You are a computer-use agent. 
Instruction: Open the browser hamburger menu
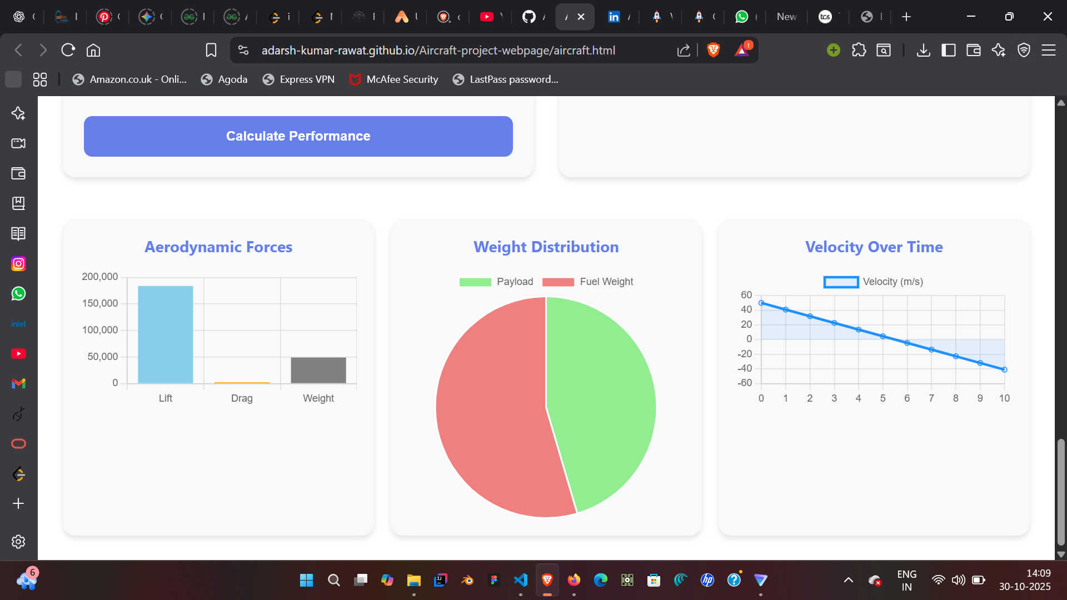[x=1049, y=50]
